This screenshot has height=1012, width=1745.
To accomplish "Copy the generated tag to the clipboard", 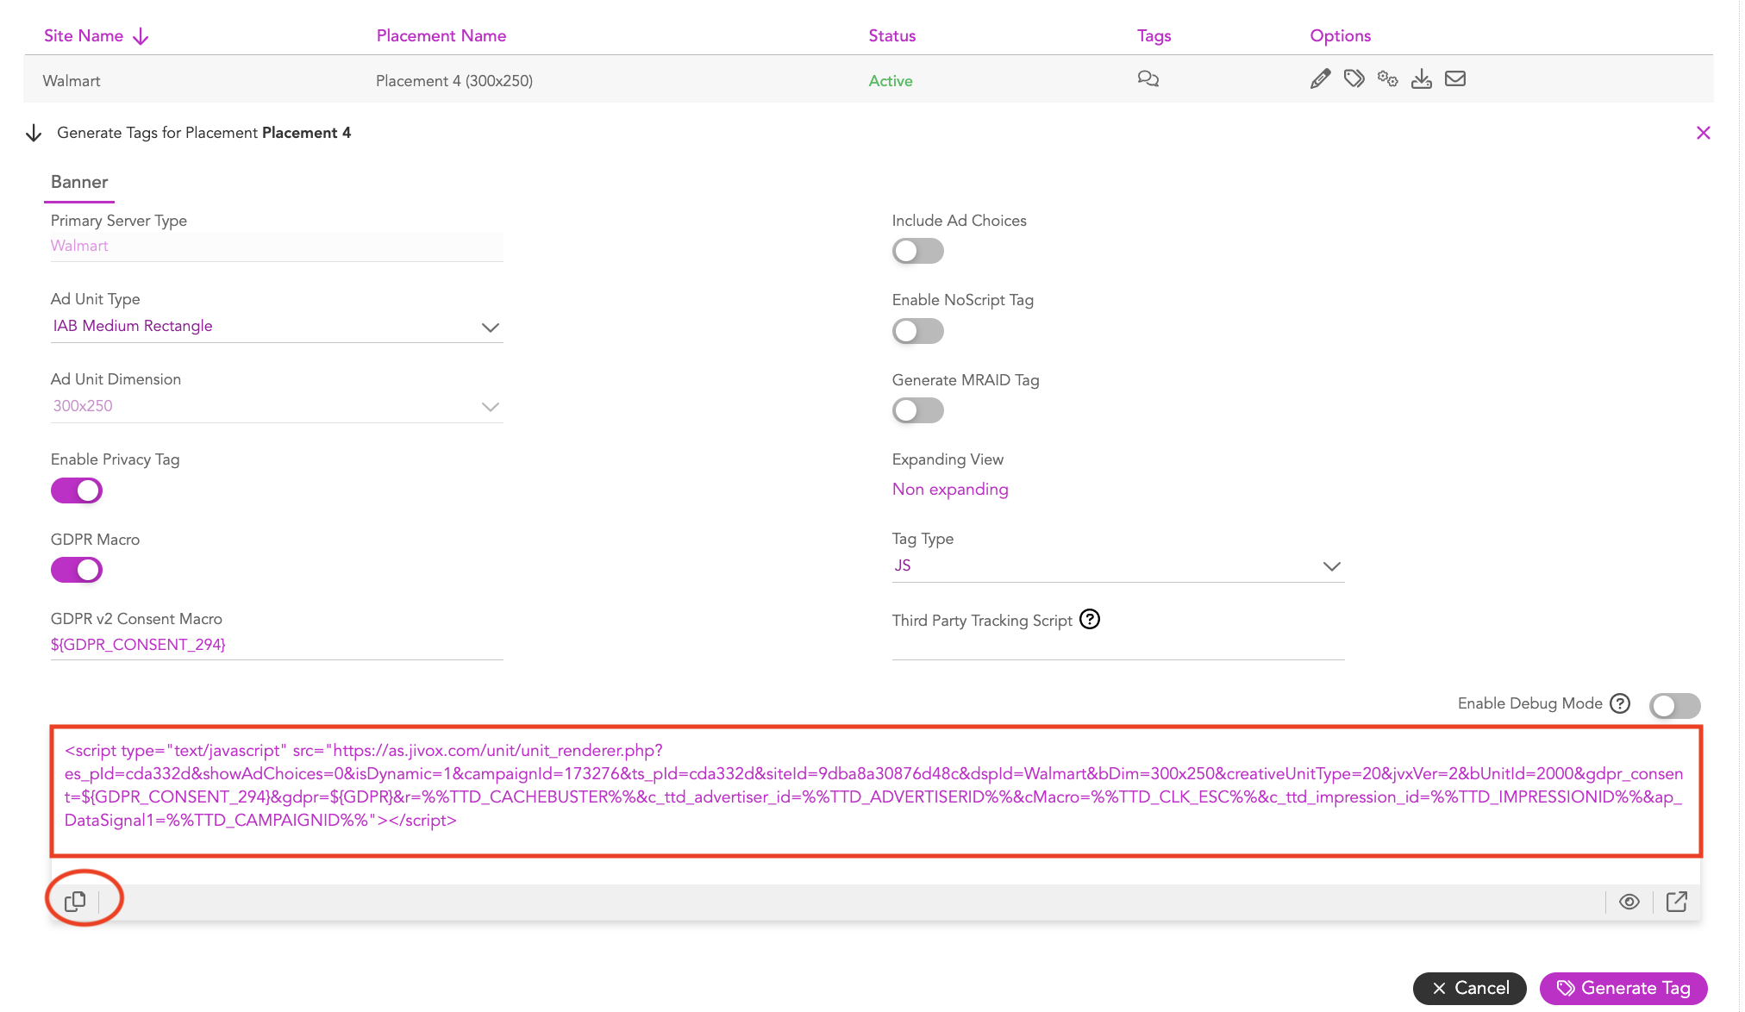I will click(x=75, y=902).
